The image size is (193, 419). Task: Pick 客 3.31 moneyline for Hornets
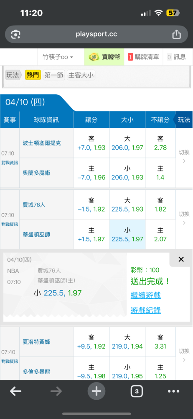(x=160, y=342)
